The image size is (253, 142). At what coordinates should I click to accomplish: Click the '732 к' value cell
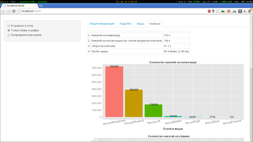(x=176, y=35)
